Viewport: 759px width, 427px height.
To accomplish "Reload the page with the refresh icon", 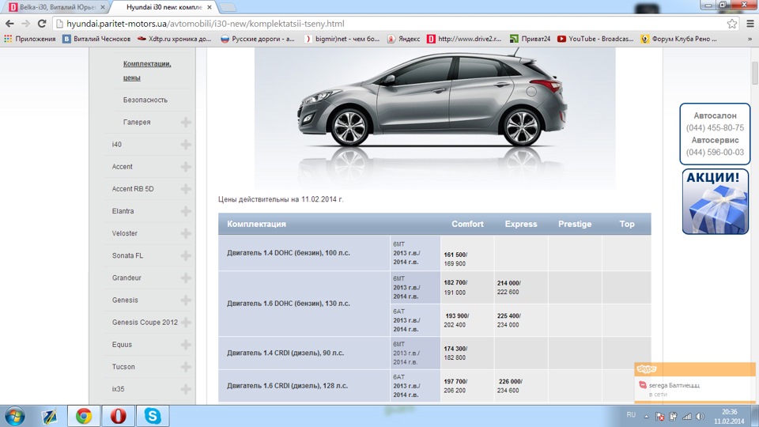I will [x=42, y=23].
